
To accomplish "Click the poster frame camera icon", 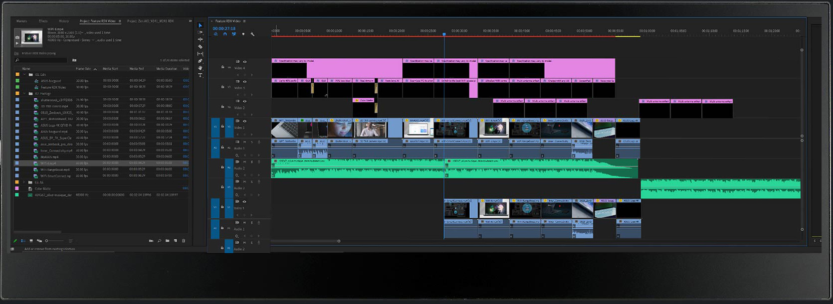I will tap(17, 37).
